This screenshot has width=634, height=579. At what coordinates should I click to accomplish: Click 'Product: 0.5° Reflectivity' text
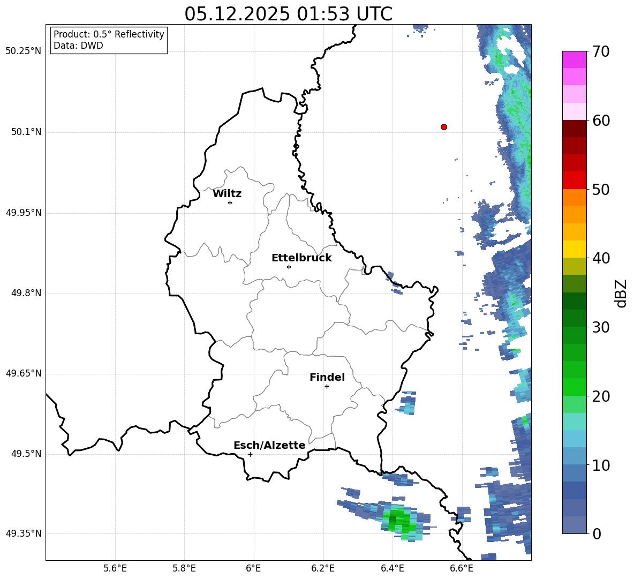pos(109,34)
